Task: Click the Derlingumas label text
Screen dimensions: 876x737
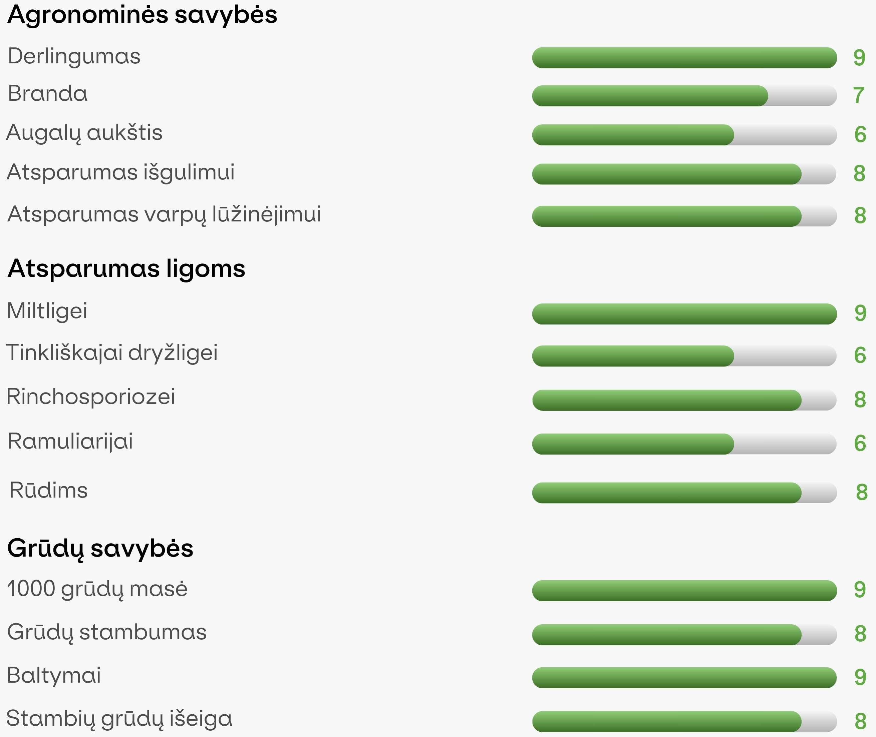Action: (x=74, y=57)
